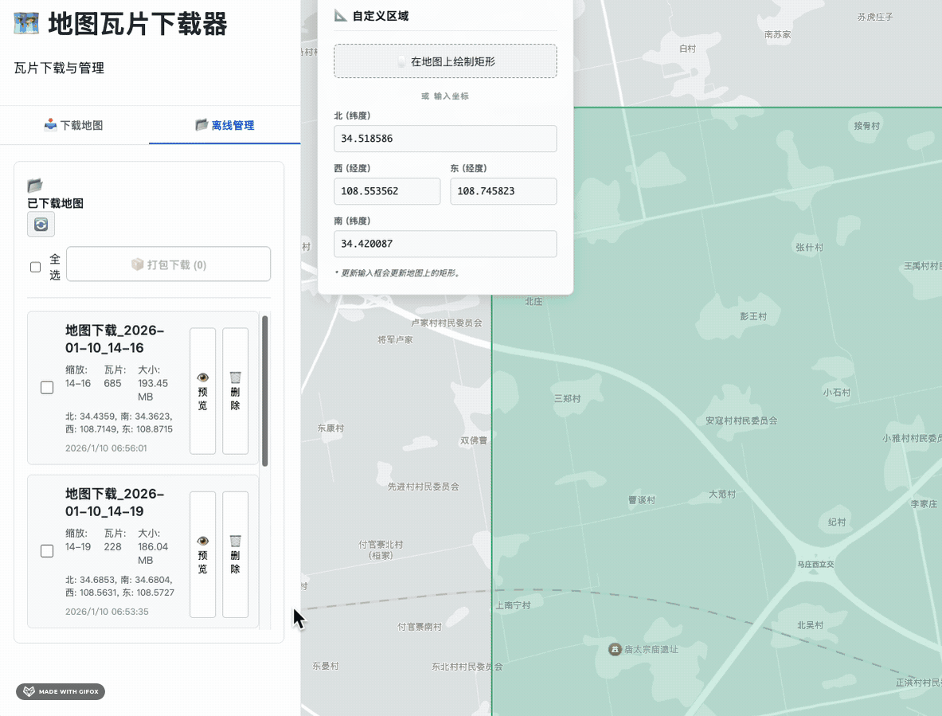Image resolution: width=942 pixels, height=716 pixels.
Task: Click the size value 186.04 MB
Action: [153, 554]
